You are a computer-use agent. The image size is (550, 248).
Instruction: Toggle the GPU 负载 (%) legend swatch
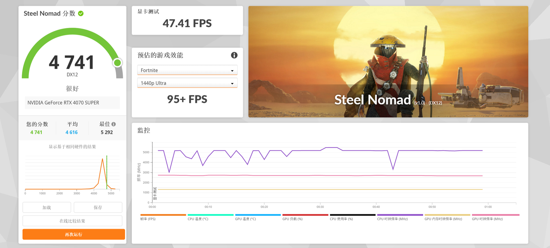(305, 215)
